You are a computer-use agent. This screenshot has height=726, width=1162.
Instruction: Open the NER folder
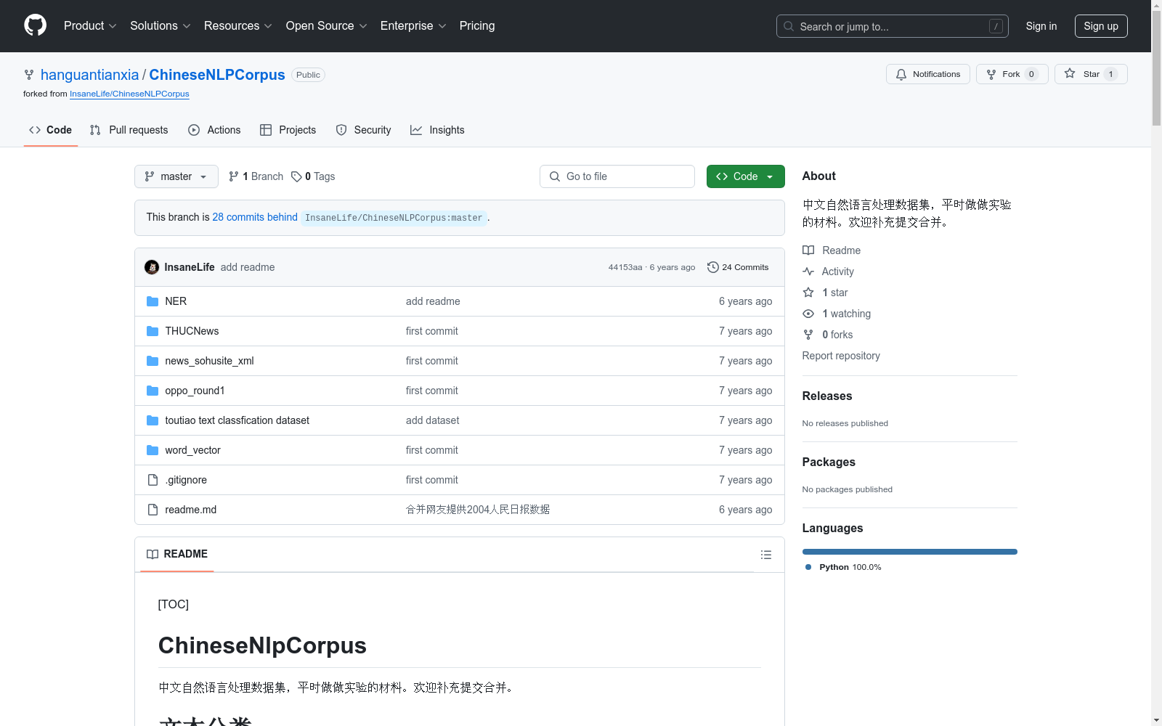(x=176, y=301)
